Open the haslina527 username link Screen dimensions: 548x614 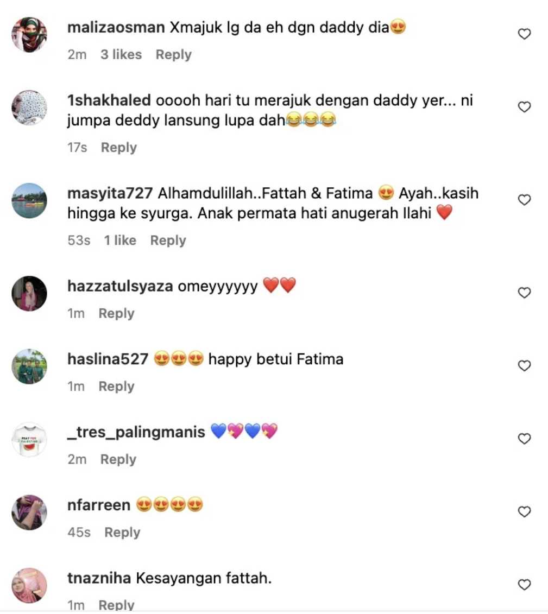[x=108, y=359]
